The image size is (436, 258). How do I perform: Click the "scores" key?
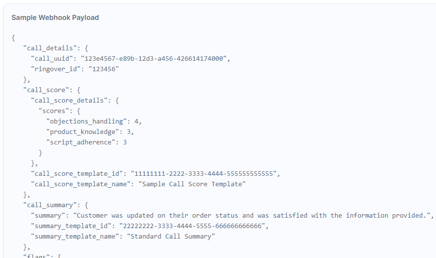tap(53, 111)
